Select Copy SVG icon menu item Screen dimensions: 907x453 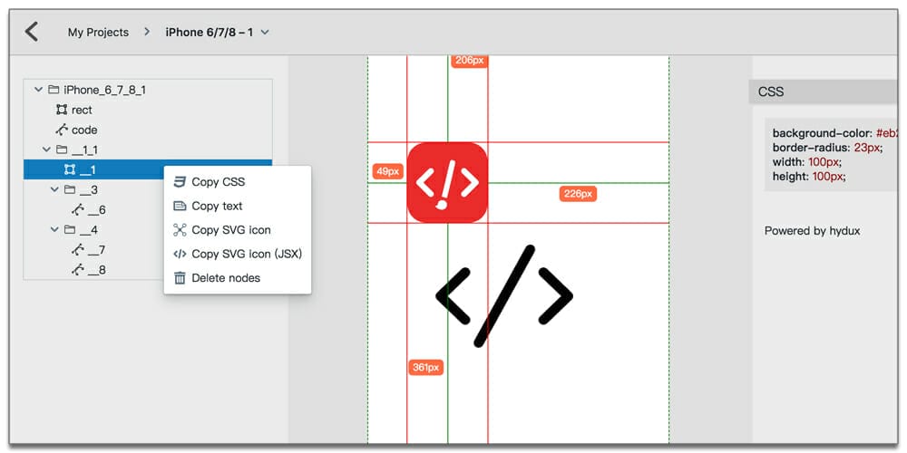pos(230,230)
